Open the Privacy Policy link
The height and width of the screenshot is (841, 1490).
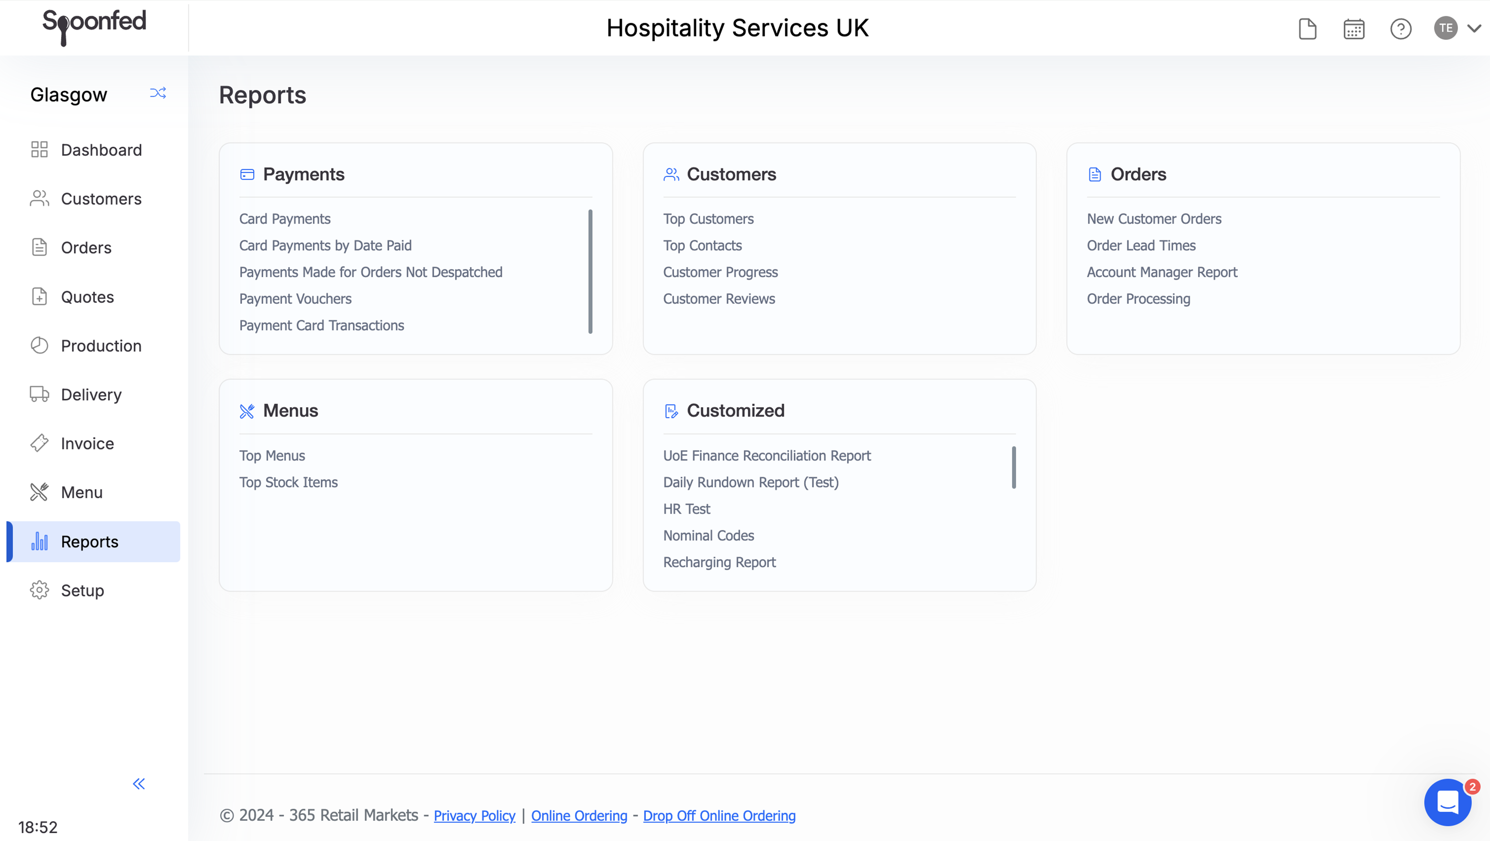[474, 815]
